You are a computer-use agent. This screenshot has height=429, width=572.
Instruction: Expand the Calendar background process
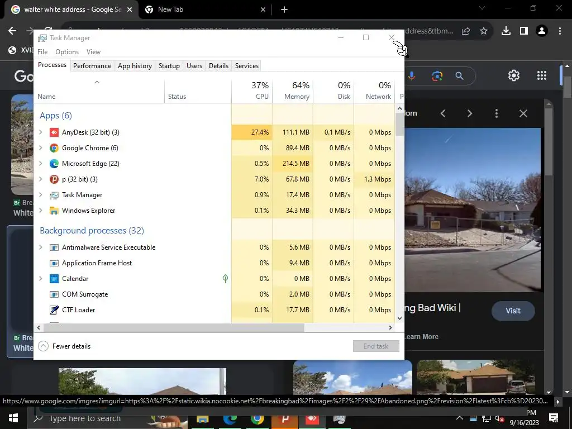click(x=40, y=279)
